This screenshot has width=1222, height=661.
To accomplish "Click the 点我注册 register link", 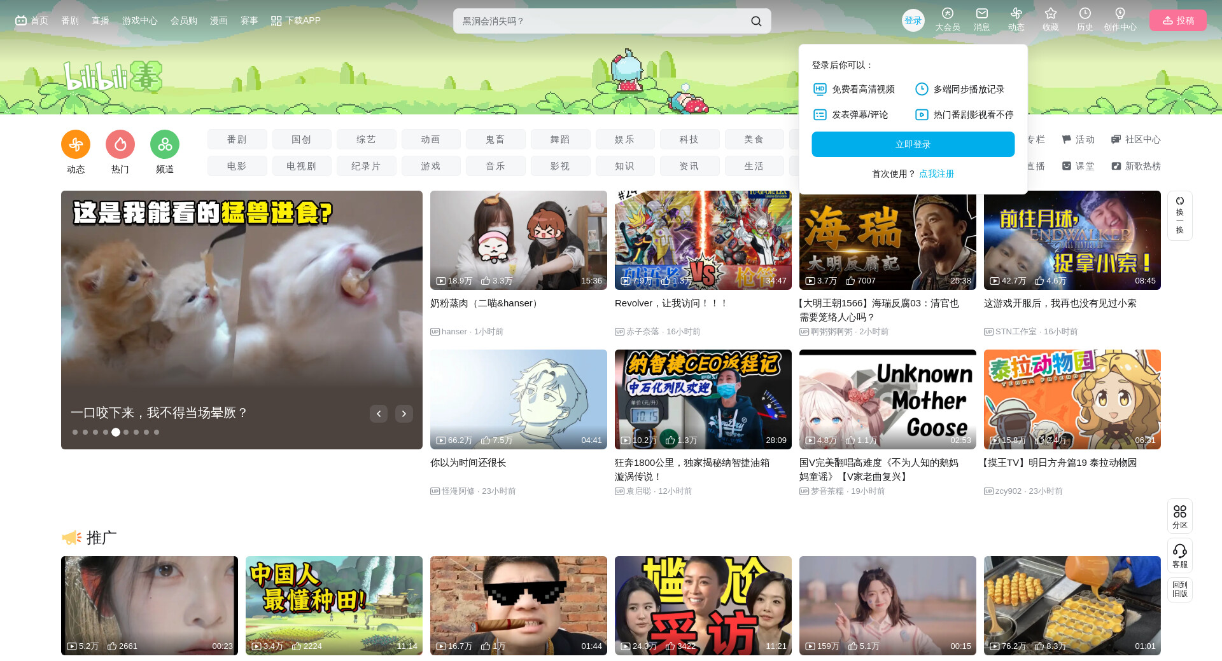I will point(937,174).
